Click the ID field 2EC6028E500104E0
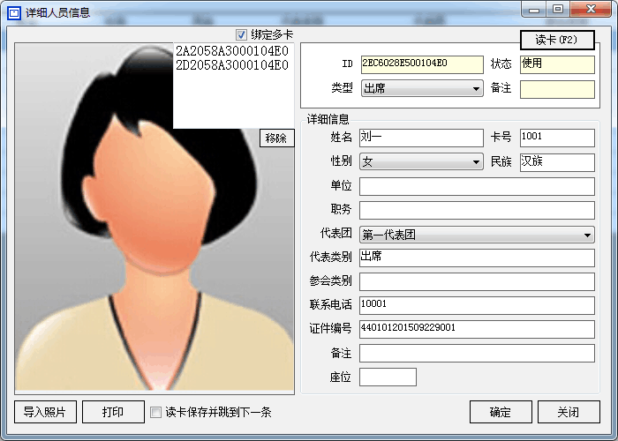This screenshot has width=618, height=441. [422, 64]
